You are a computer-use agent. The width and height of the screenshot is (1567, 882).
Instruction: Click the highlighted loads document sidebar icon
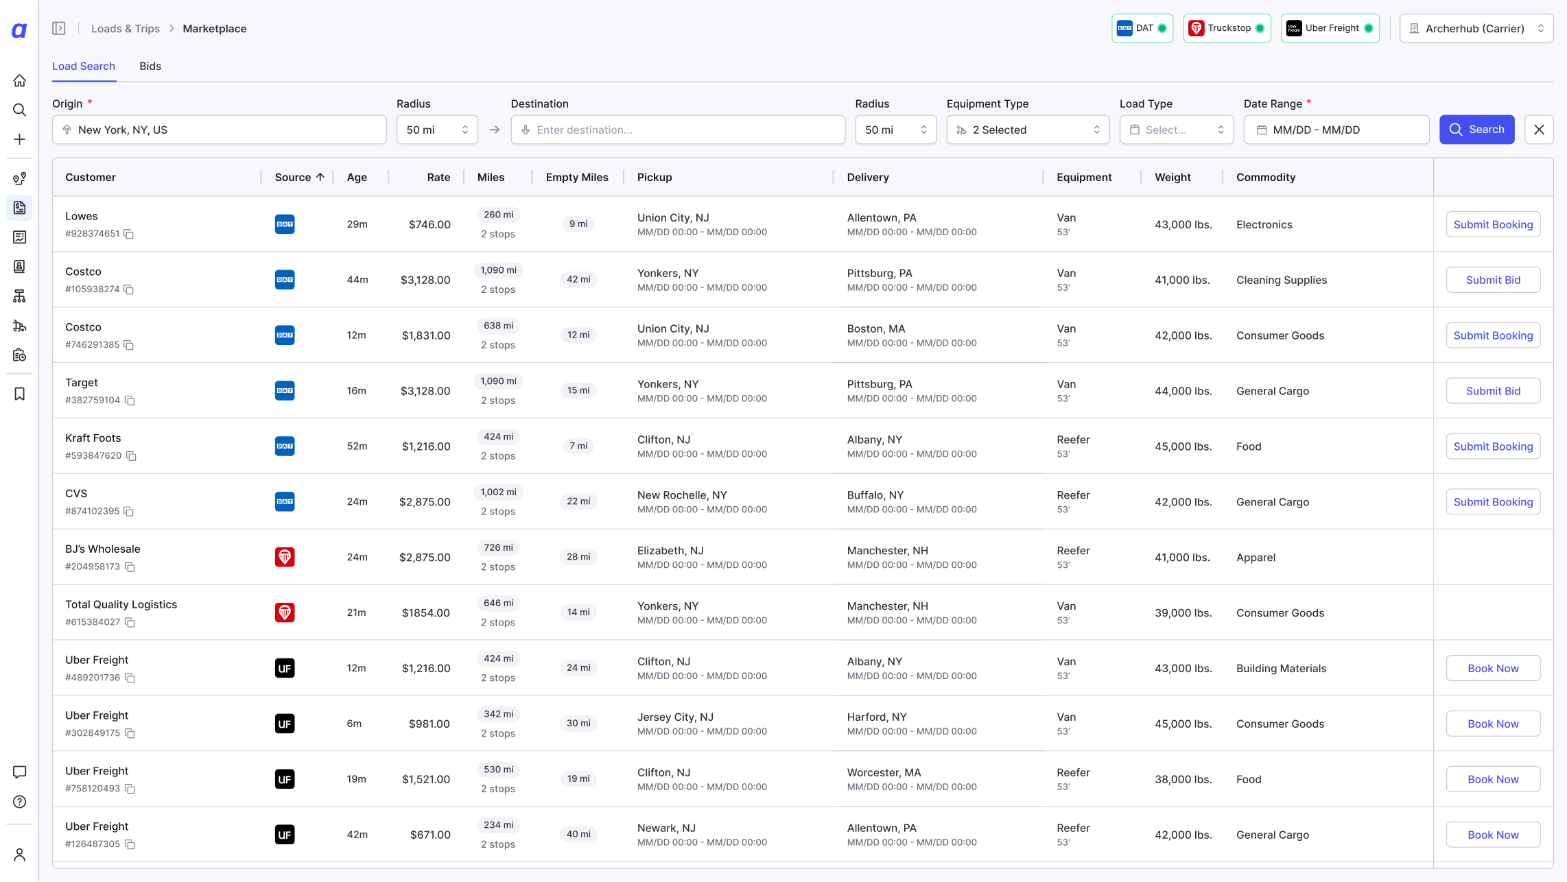[x=19, y=208]
